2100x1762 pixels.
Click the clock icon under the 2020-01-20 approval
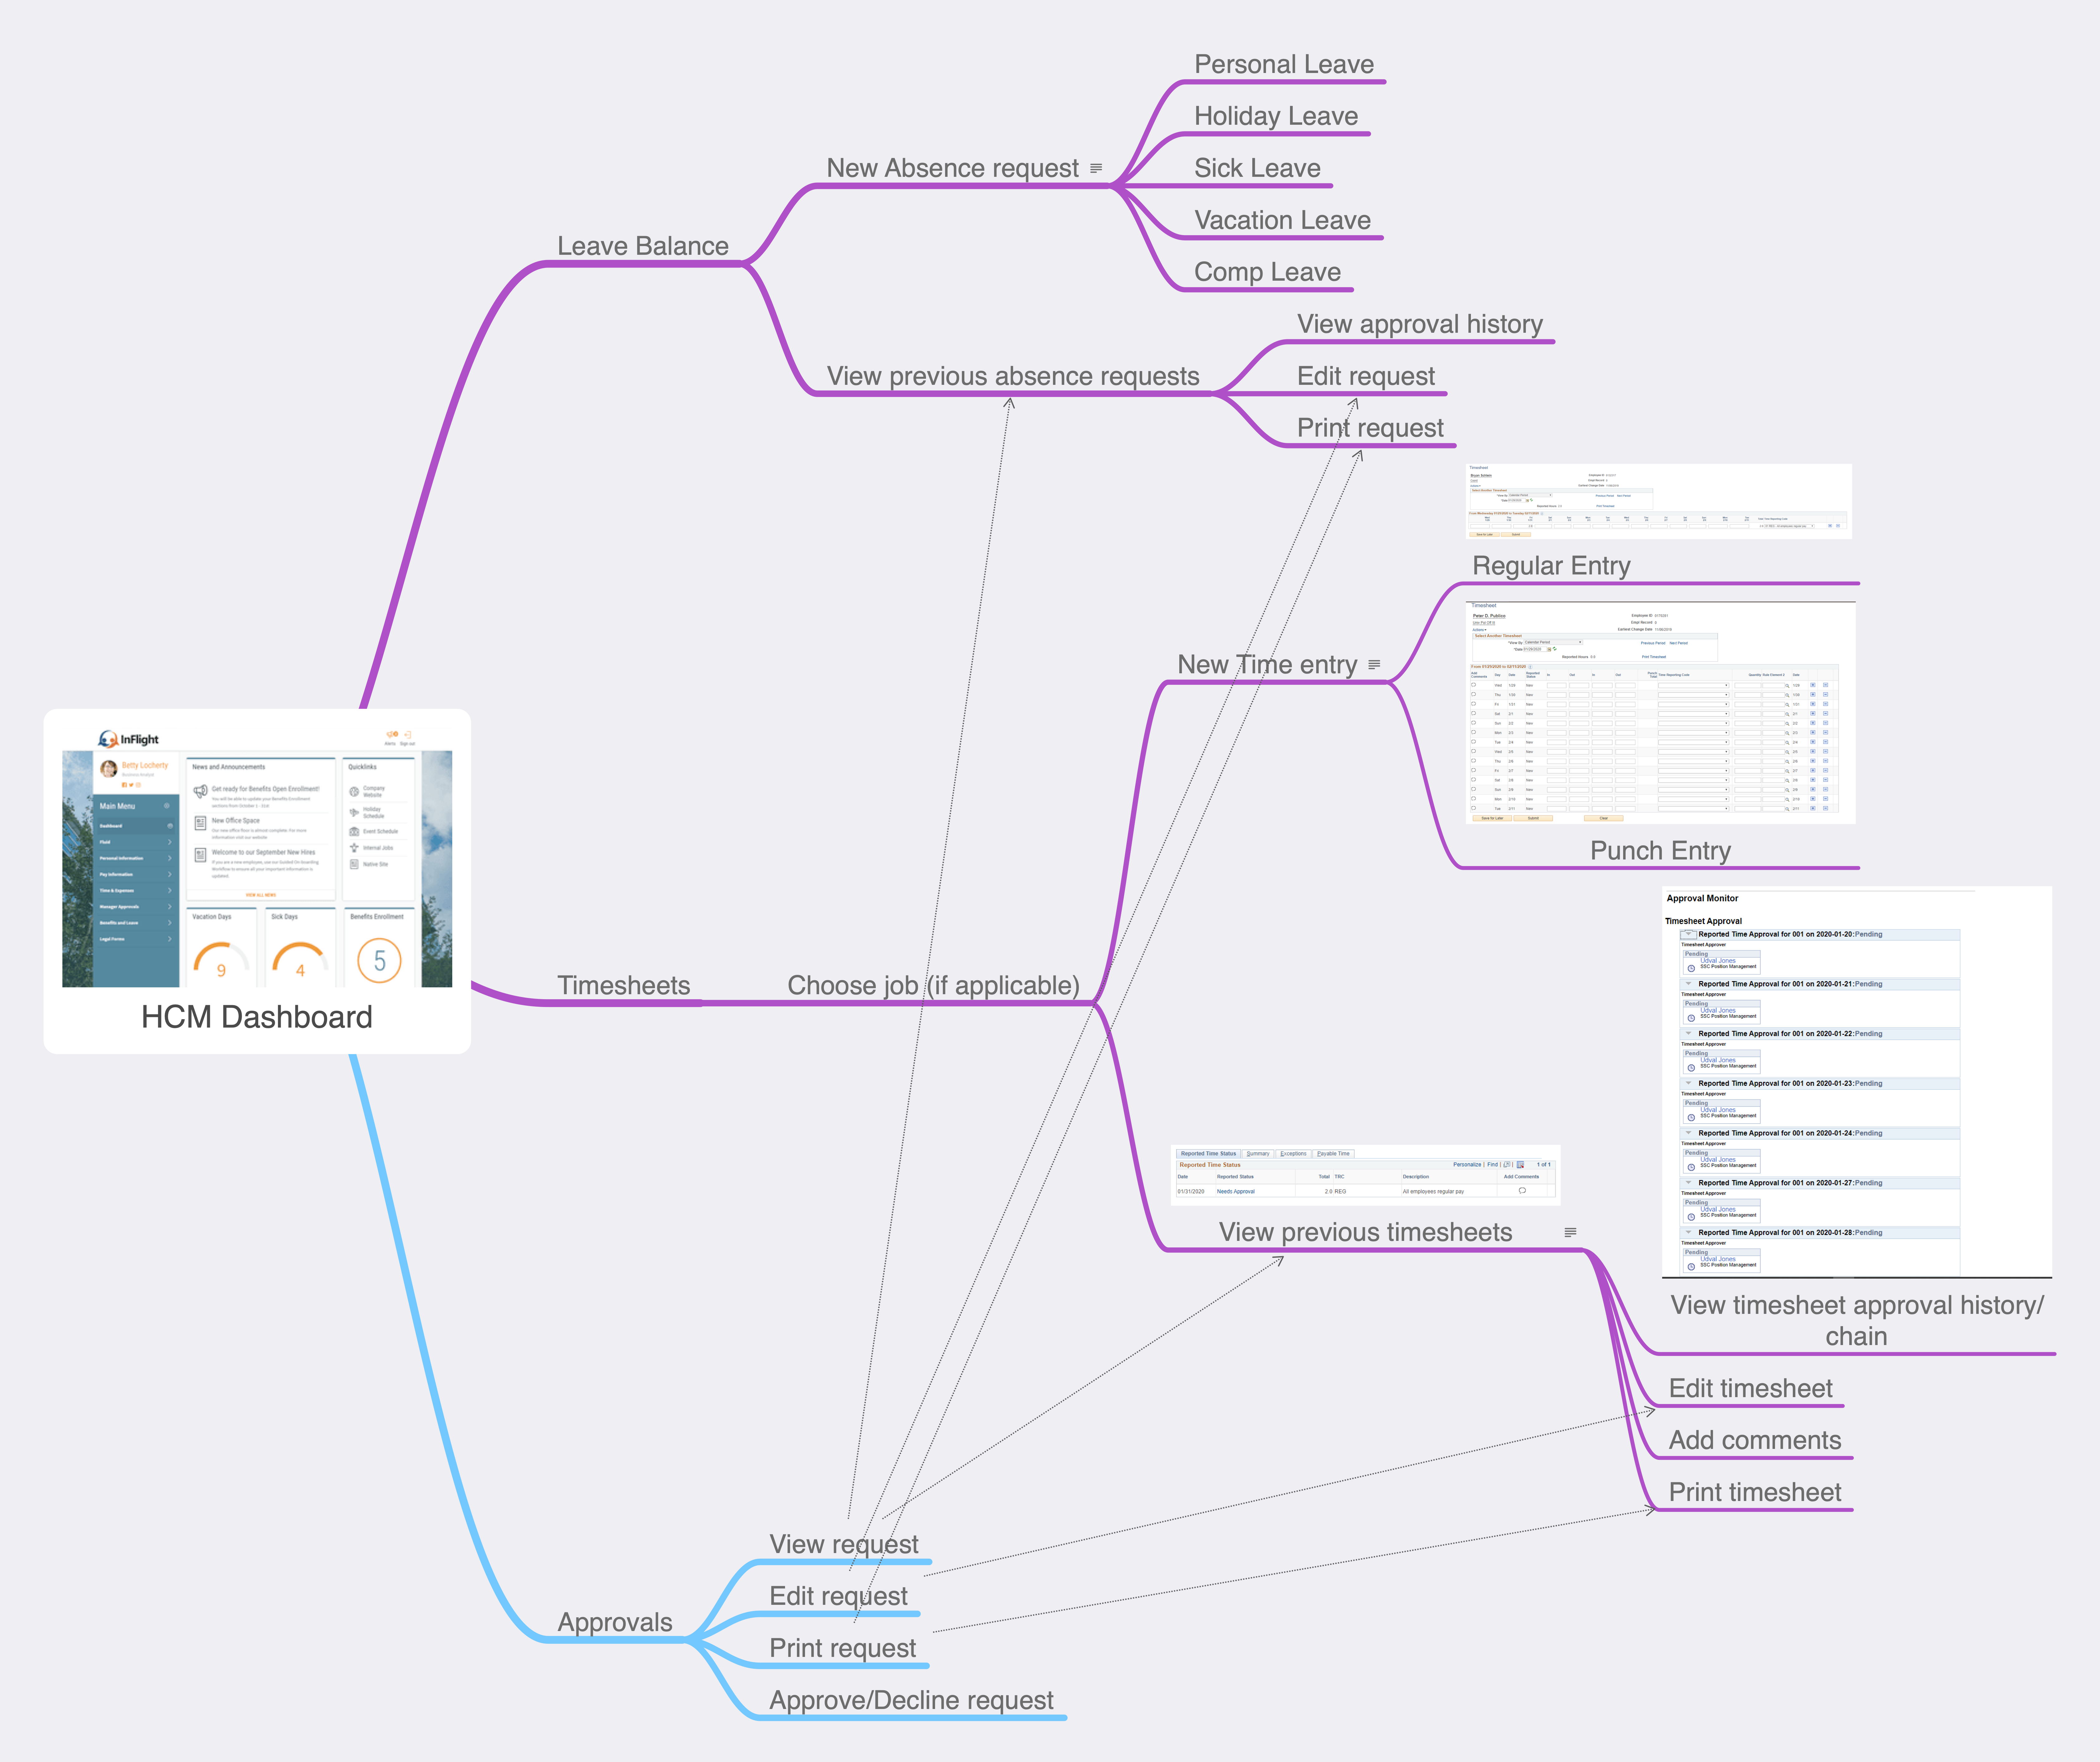(x=1691, y=969)
